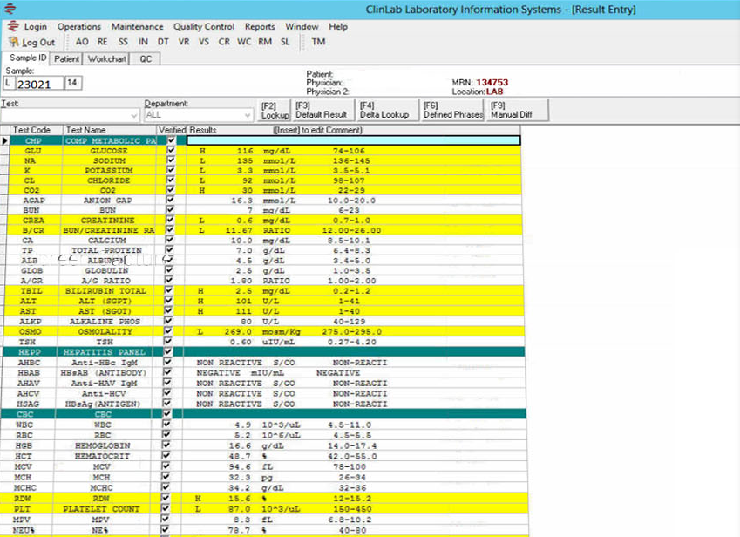Click the TM toolbar shortcut
Screen dimensions: 740x537
pyautogui.click(x=318, y=42)
